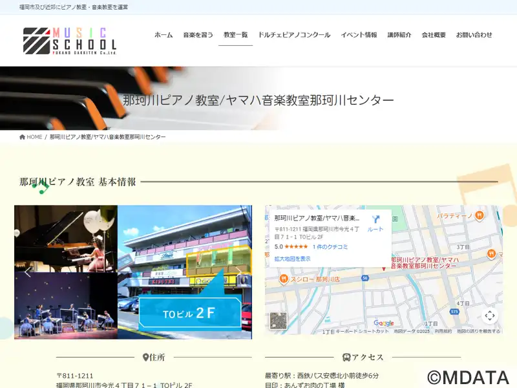Screen dimensions: 517x388
Task: Select 教室一覧 in navigation bar
Action: (235, 35)
